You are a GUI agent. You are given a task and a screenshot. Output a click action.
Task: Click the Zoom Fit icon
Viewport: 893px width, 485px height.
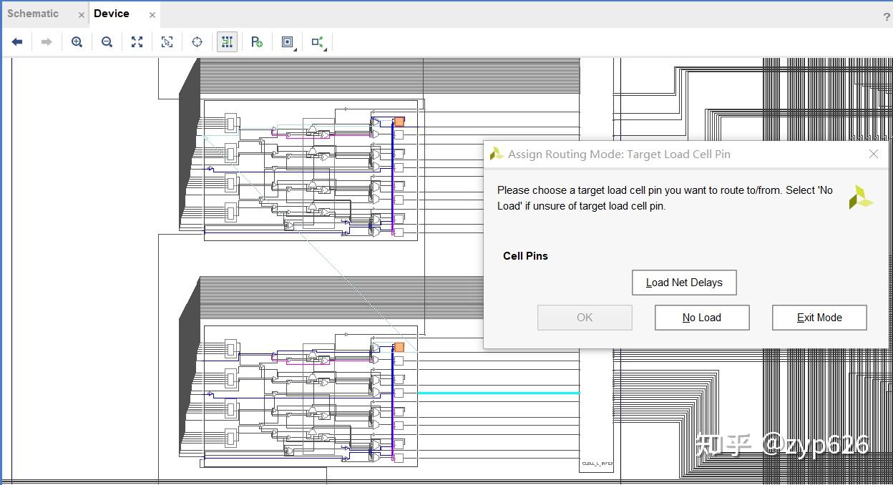pyautogui.click(x=137, y=42)
